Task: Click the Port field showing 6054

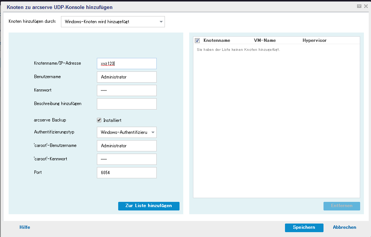Action: (126, 173)
